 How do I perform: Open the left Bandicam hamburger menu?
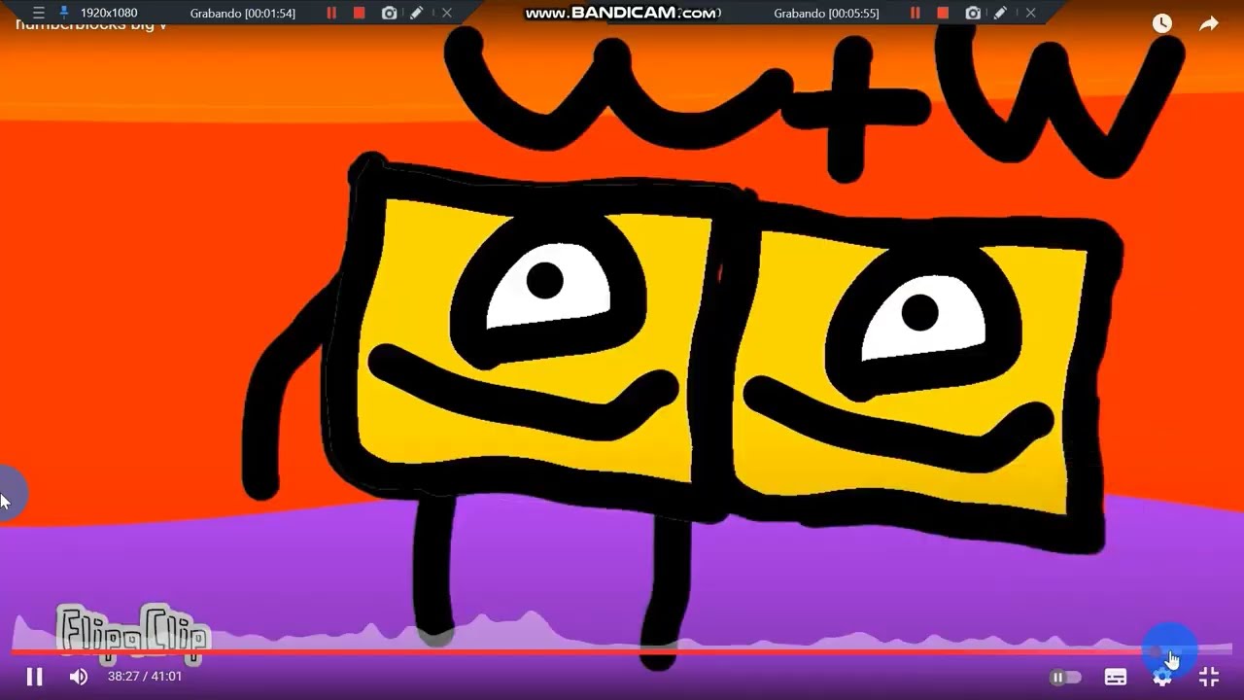point(39,13)
